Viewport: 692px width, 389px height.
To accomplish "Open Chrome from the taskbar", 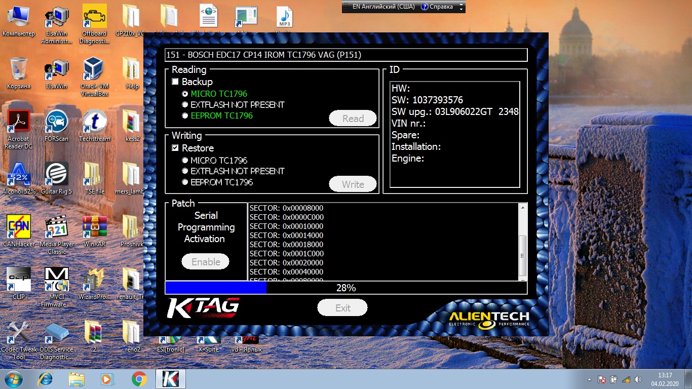I will pyautogui.click(x=139, y=379).
